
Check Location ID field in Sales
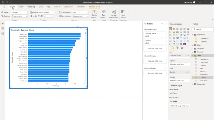click(196, 62)
